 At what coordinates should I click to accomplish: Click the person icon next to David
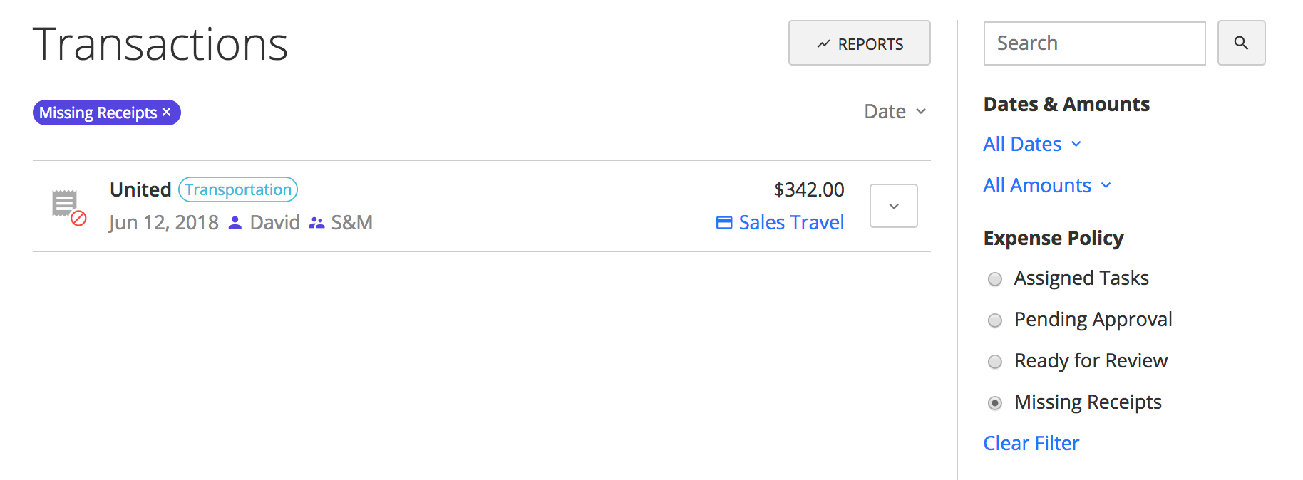click(235, 223)
